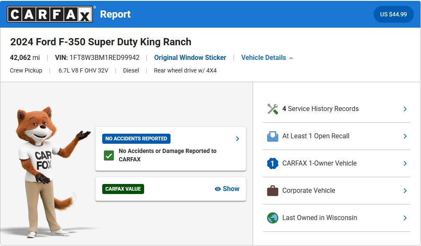The height and width of the screenshot is (246, 421).
Task: Open chevron for Corporate Vehicle
Action: (x=405, y=191)
